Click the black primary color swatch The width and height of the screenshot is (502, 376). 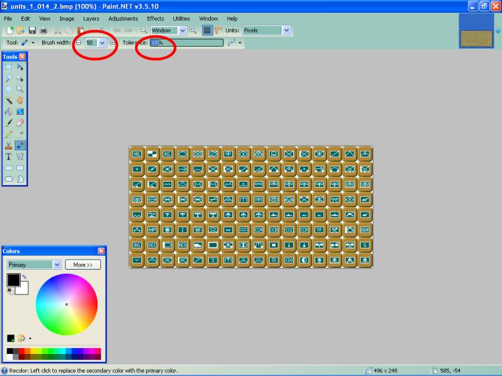tap(13, 280)
